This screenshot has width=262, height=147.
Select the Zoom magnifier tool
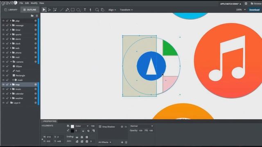click(x=97, y=10)
